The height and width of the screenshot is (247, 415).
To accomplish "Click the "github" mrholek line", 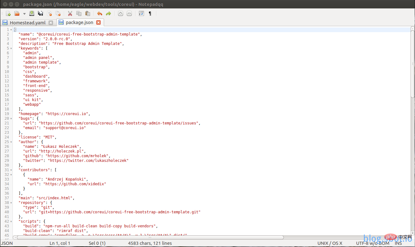I will (x=67, y=156).
